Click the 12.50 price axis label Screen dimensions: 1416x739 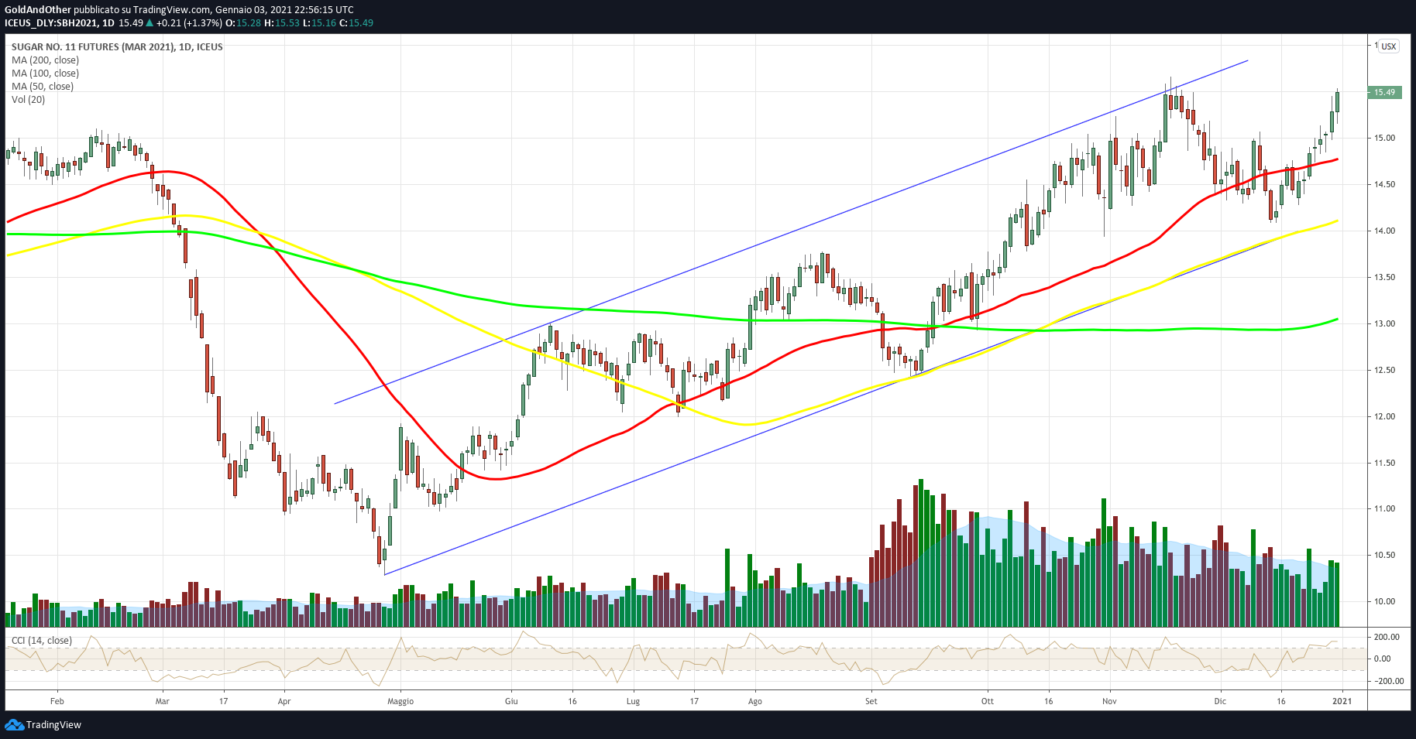tap(1384, 370)
